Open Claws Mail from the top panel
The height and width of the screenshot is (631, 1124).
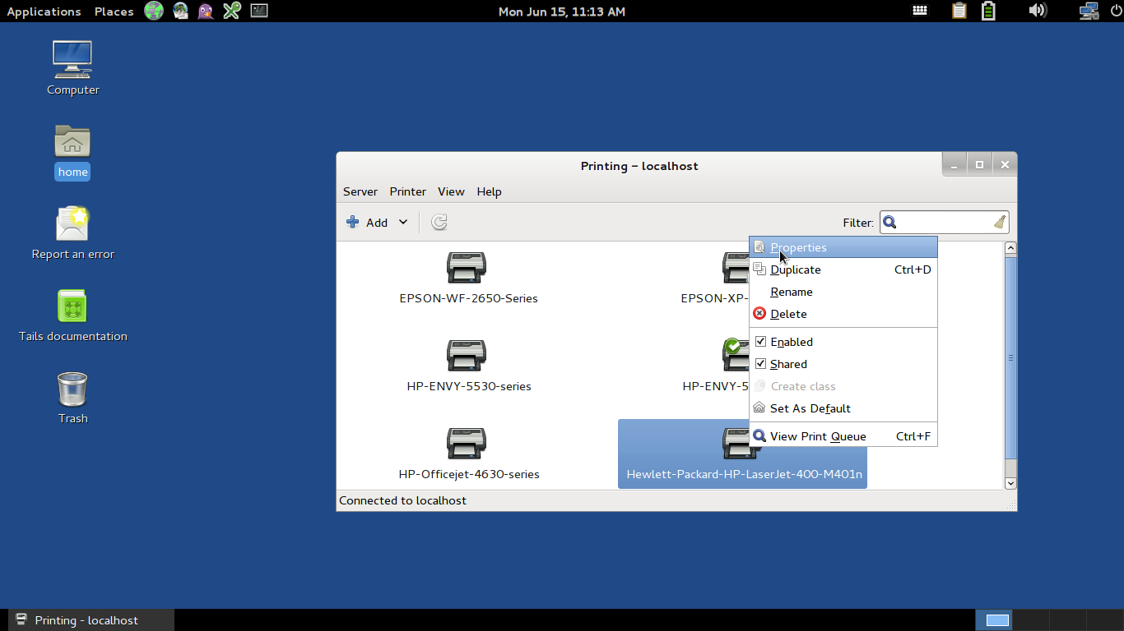click(180, 11)
